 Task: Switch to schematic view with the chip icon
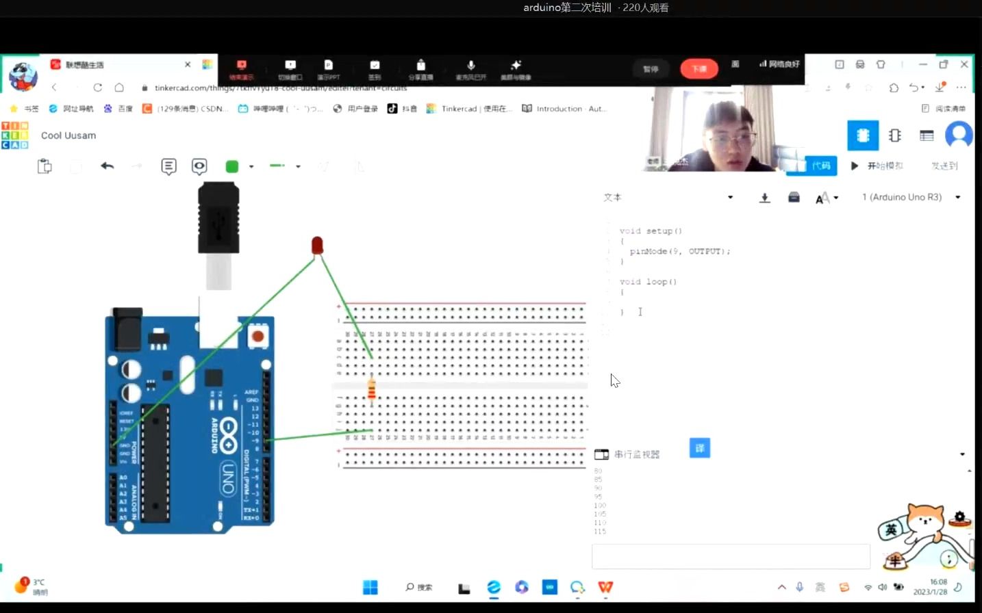[x=895, y=135]
